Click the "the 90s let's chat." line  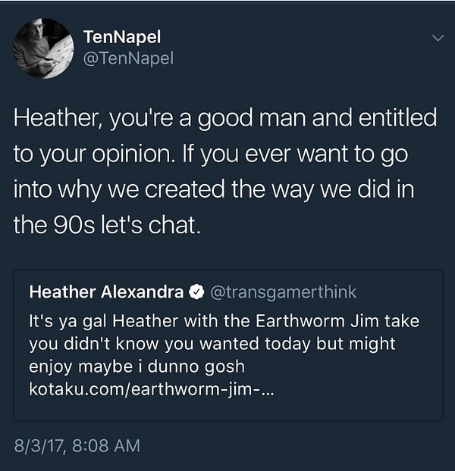click(x=107, y=225)
